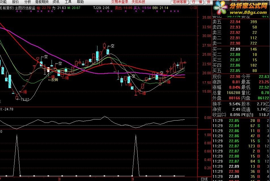
Task: Click the tick row 22.90 with 36 B
Action: pyautogui.click(x=241, y=171)
